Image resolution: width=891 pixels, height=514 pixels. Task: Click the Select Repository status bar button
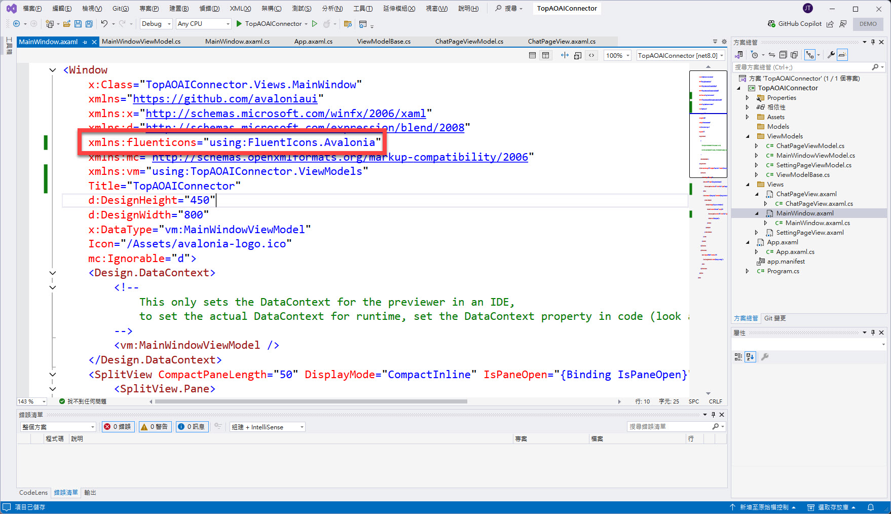point(832,507)
